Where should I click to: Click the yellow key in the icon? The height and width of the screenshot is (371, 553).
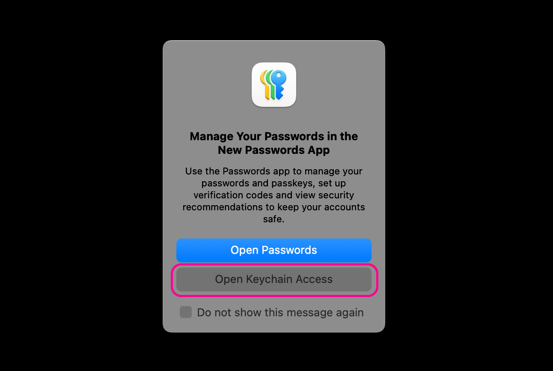(x=265, y=85)
